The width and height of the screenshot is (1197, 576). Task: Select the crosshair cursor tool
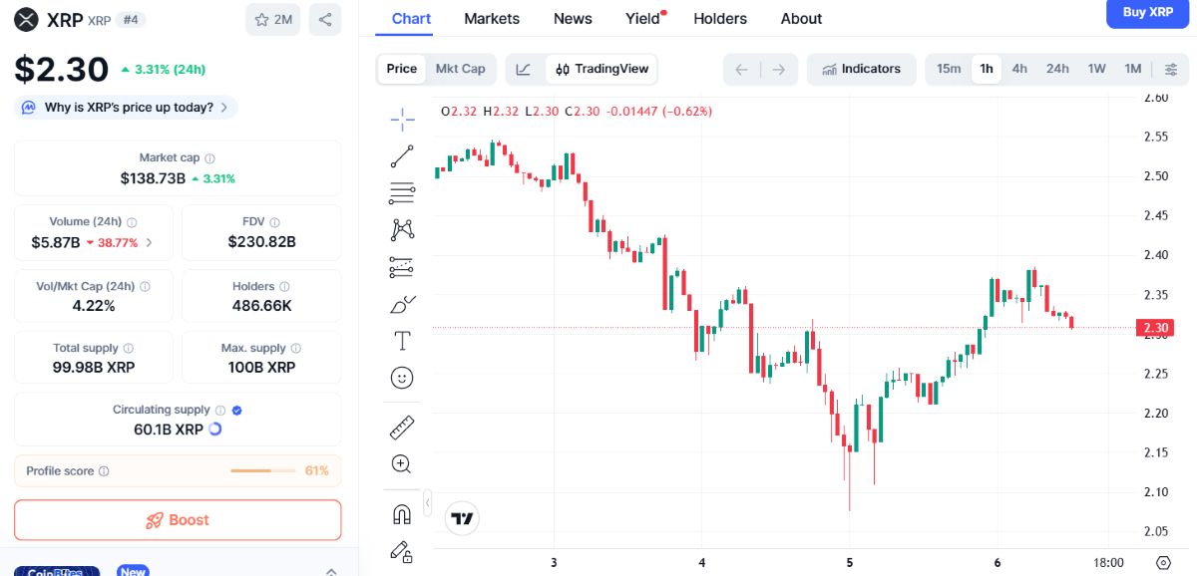[x=402, y=118]
